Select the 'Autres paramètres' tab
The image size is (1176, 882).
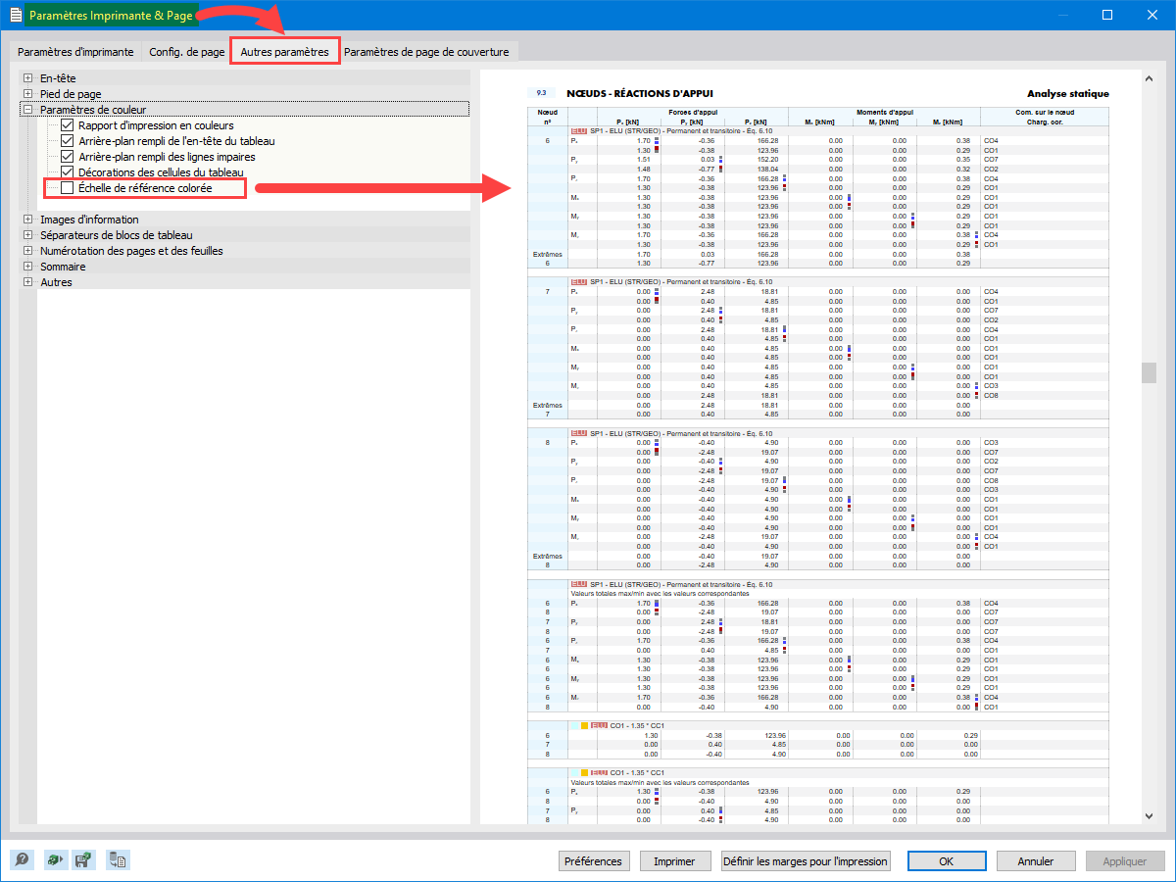(284, 52)
